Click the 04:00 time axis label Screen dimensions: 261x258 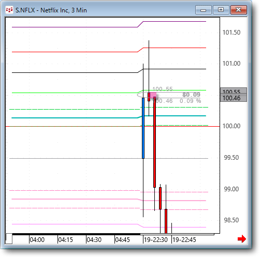[x=37, y=240]
